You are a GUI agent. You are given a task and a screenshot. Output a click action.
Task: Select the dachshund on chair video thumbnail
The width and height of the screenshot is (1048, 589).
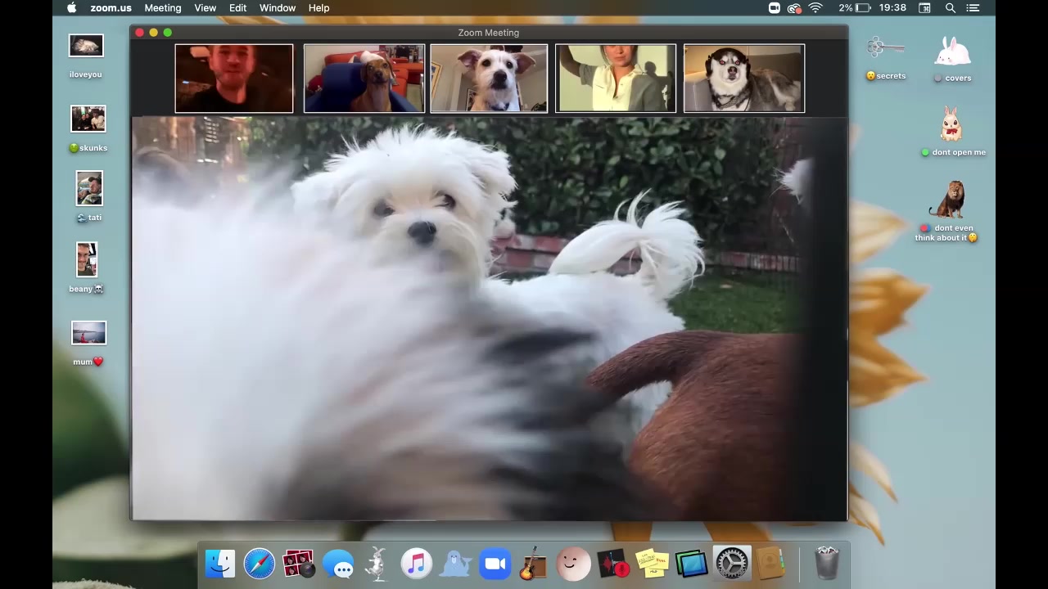364,78
